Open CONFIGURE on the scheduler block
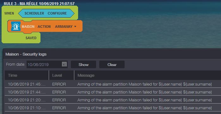This screenshot has height=114, width=221. (57, 13)
